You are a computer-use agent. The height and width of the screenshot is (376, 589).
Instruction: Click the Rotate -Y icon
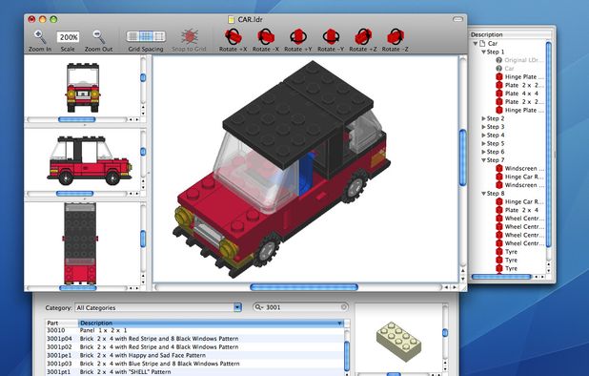tap(331, 37)
